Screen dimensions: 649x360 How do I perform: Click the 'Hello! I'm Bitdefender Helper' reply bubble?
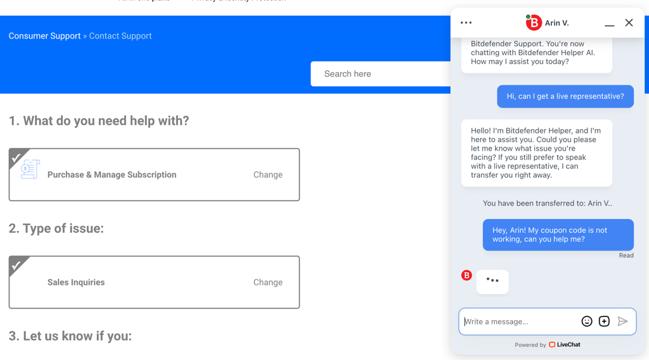(536, 153)
